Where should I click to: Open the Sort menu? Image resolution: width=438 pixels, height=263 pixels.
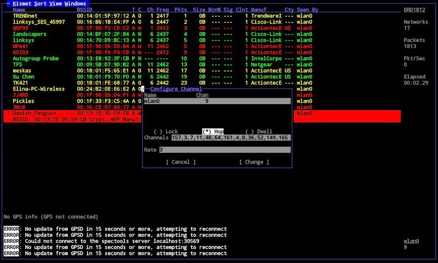click(40, 4)
